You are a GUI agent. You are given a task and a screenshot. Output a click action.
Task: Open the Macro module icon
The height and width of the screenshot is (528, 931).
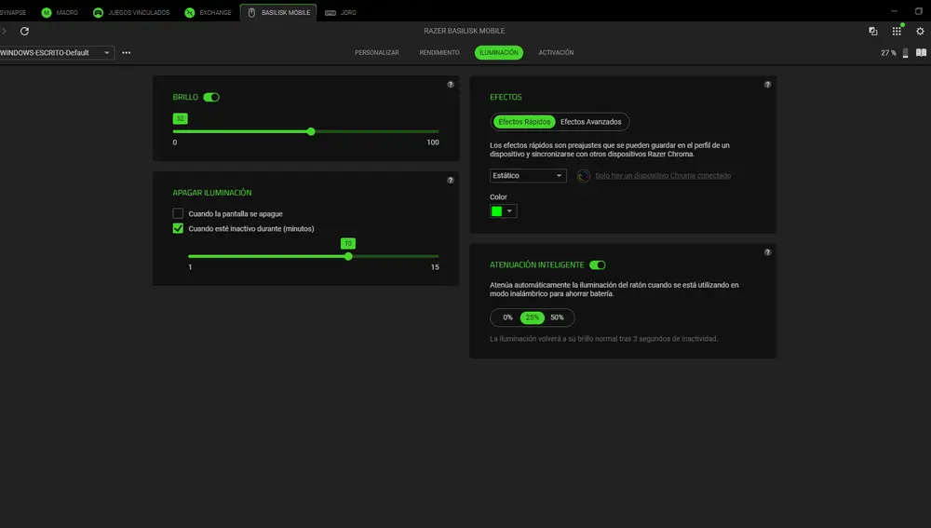coord(47,12)
